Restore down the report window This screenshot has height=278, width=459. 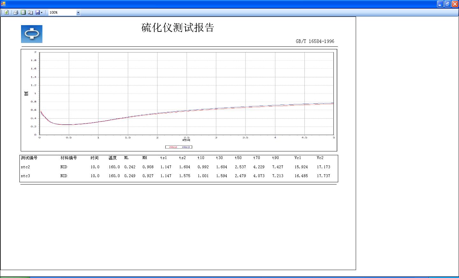(x=448, y=4)
